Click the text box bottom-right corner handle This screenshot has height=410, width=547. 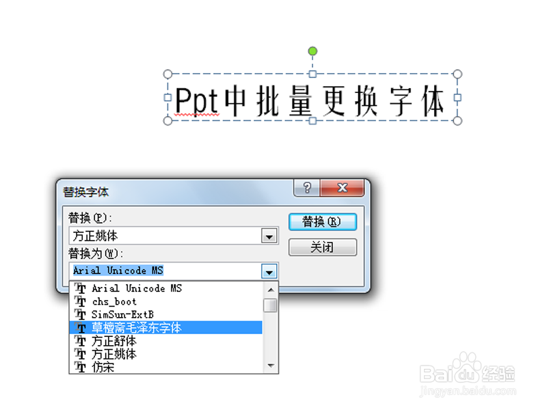tap(457, 121)
